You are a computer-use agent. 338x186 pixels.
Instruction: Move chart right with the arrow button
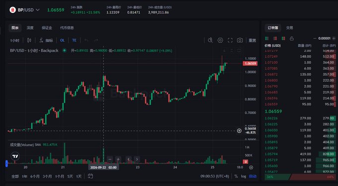(137, 159)
